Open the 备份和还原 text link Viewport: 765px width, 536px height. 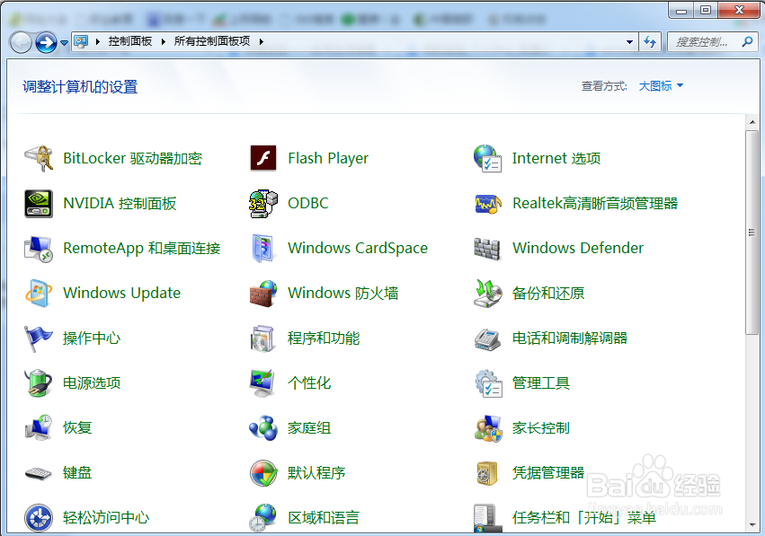pyautogui.click(x=548, y=294)
